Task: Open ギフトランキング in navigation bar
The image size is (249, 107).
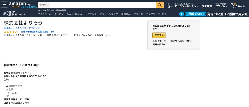Action: click(109, 14)
